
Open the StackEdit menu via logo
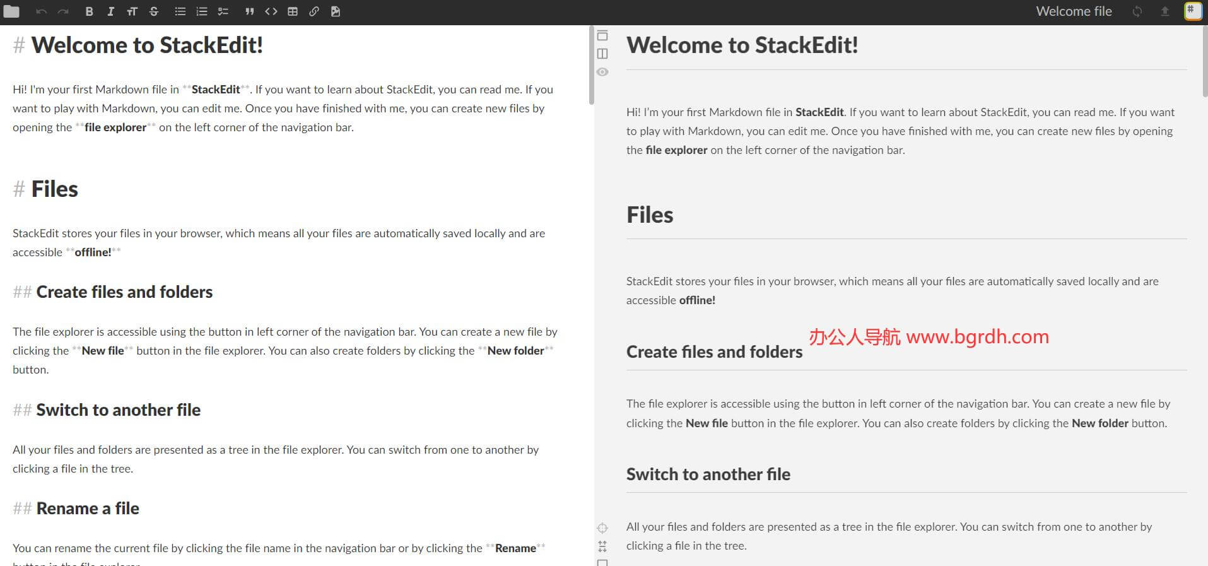[1192, 11]
